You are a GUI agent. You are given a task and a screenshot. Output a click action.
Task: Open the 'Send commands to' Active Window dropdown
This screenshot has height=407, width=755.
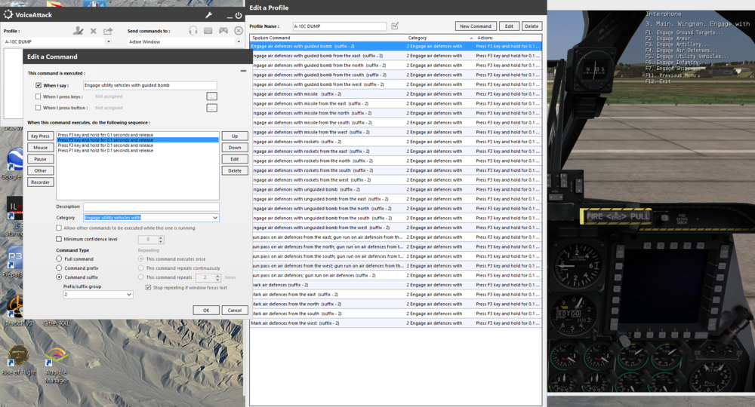(x=239, y=42)
